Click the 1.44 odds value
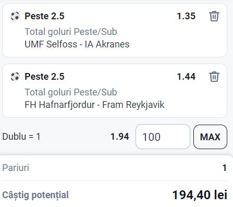This screenshot has height=207, width=233. coord(186,77)
